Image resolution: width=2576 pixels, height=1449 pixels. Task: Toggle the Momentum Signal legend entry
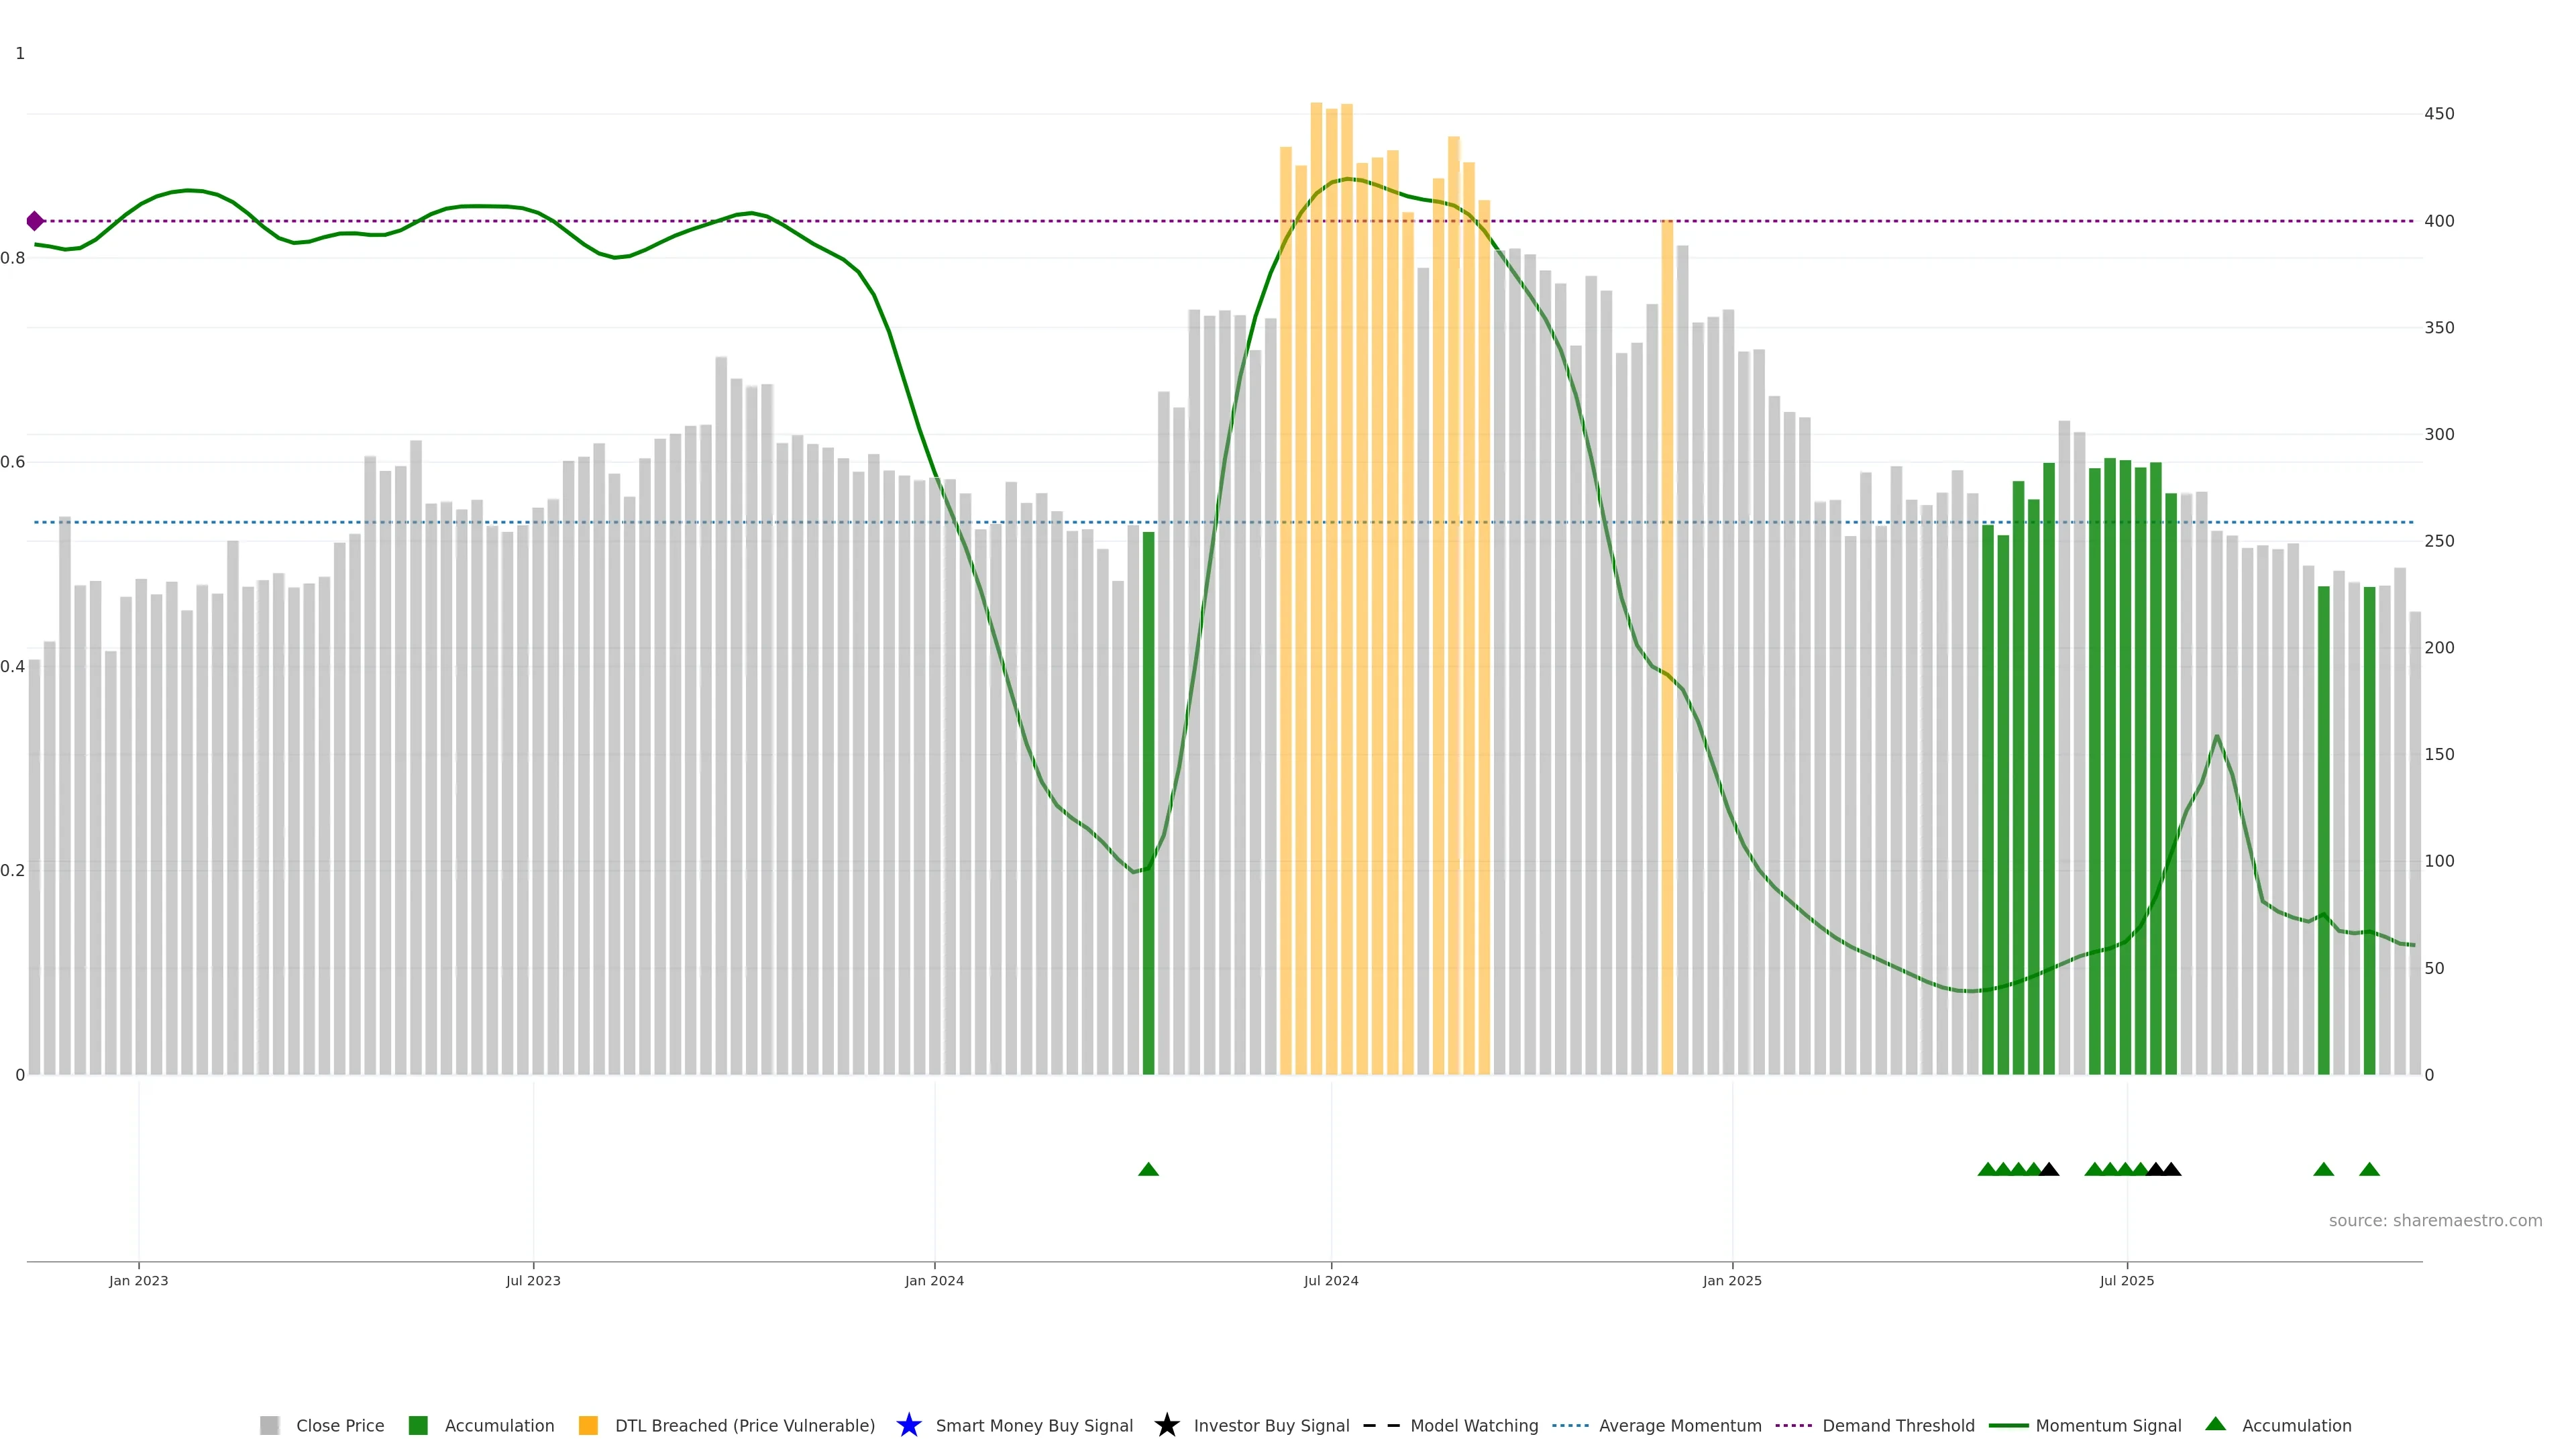point(2108,1425)
